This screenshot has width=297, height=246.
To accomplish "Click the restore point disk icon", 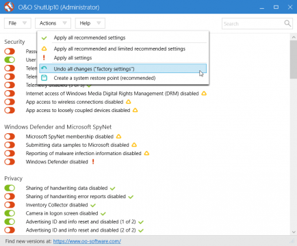I will coord(44,78).
